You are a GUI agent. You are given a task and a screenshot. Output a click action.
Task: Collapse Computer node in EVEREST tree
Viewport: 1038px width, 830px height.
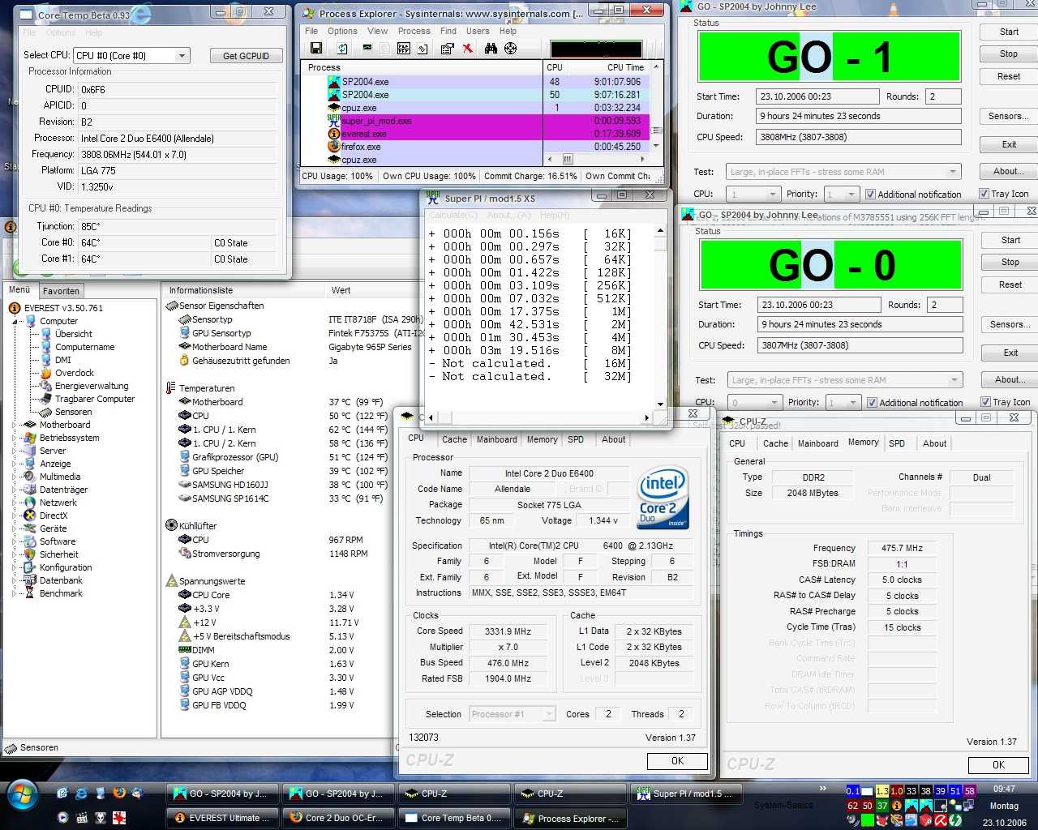[16, 321]
